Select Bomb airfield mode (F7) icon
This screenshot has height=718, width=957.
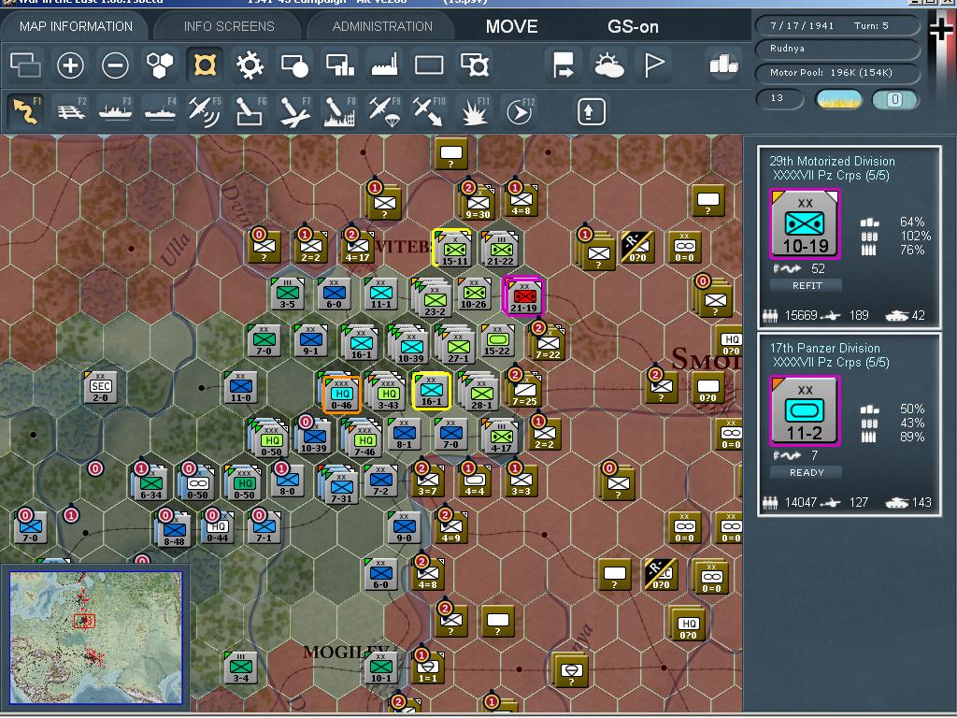tap(294, 111)
